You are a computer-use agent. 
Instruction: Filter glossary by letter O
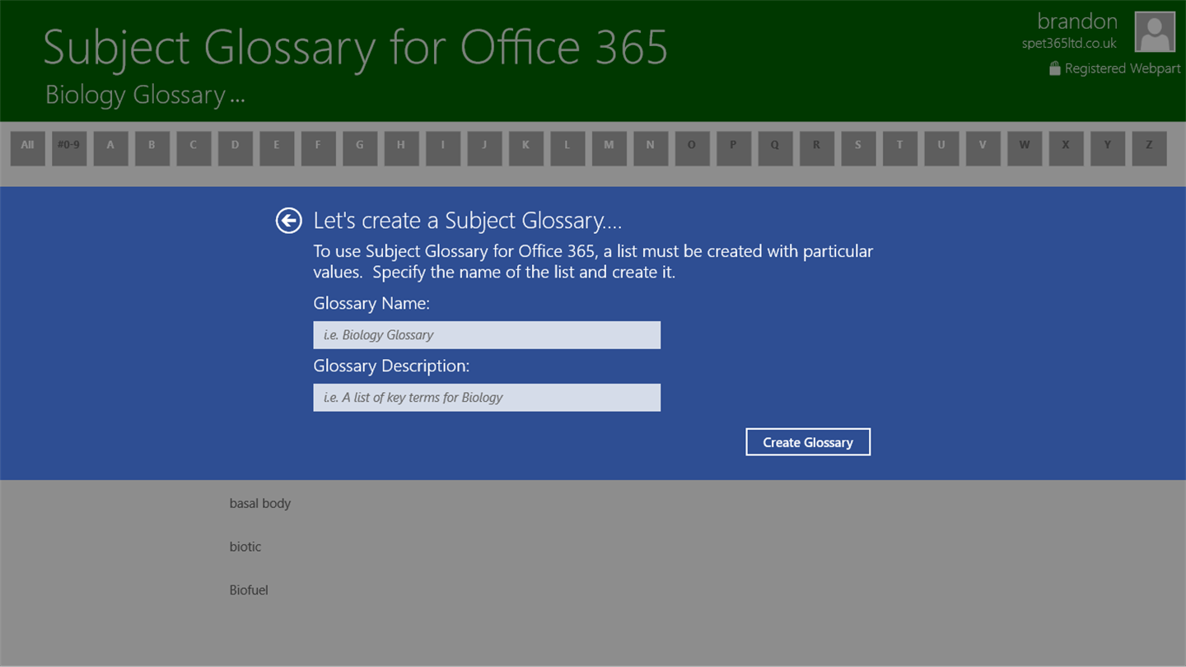(692, 149)
